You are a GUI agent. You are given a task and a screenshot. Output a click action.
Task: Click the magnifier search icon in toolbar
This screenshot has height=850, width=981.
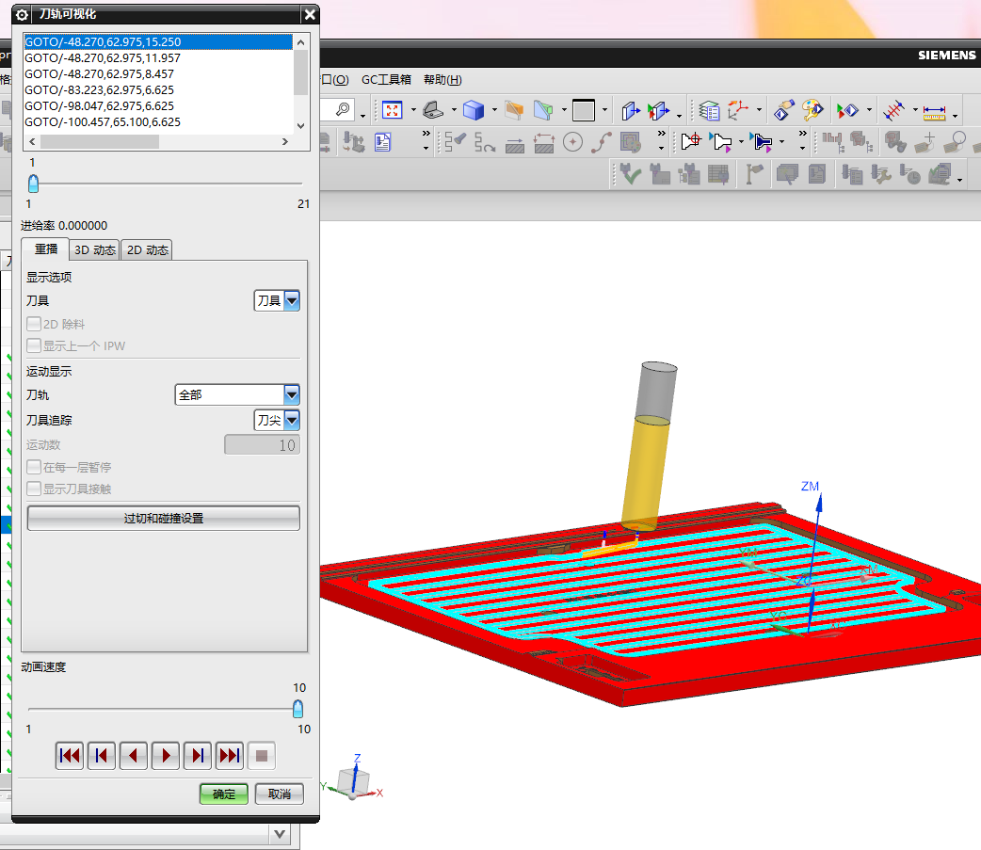click(343, 109)
